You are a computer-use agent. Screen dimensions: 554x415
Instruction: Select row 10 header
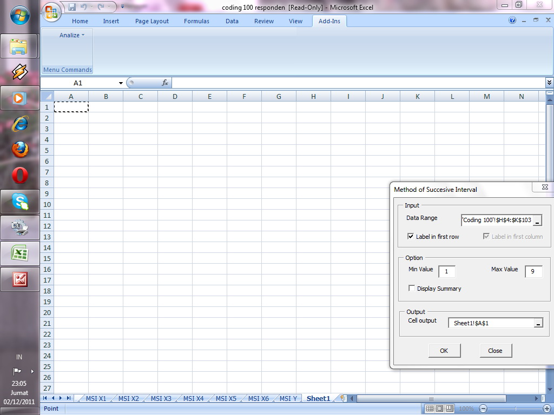point(47,204)
